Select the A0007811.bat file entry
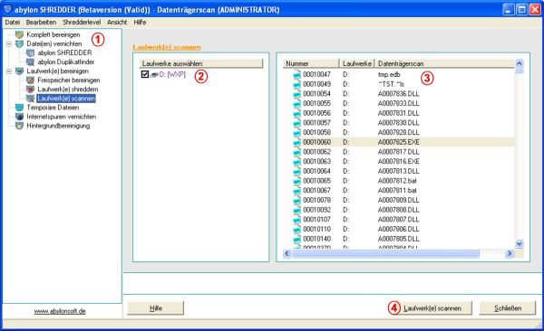544x331 pixels. [397, 191]
